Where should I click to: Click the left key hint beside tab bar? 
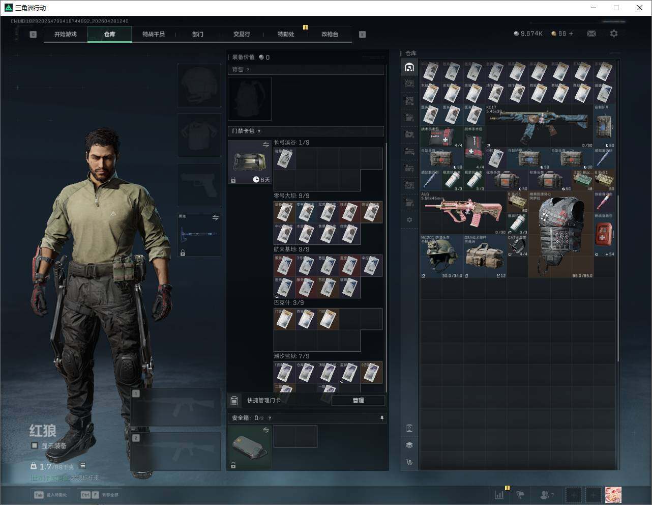click(x=33, y=35)
